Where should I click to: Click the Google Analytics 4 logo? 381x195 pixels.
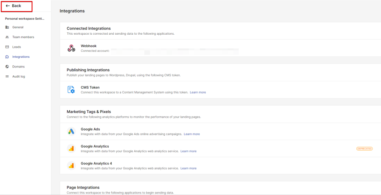pos(71,166)
